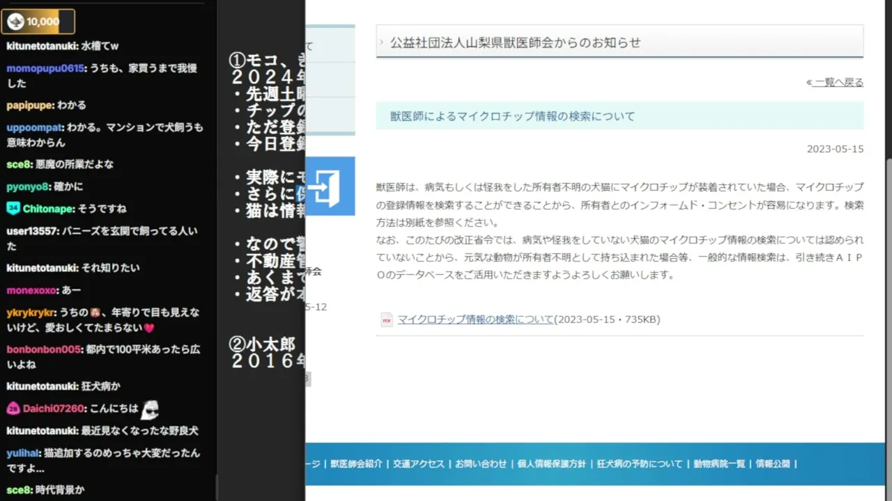
Task: Open the マイクロチップ情報の検索について PDF link
Action: [x=475, y=319]
